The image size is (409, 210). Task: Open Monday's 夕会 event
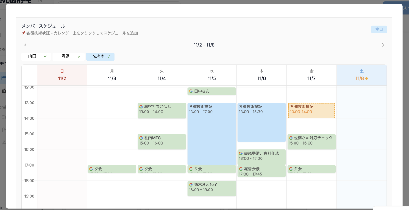click(x=112, y=169)
